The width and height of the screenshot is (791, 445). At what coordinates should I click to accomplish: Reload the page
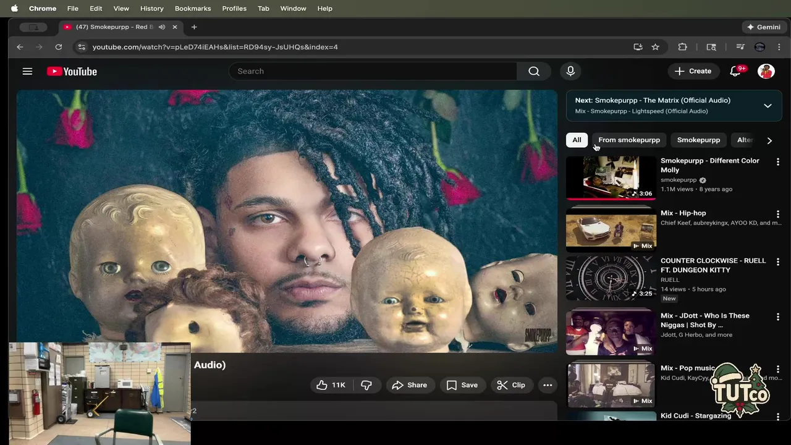click(x=58, y=47)
